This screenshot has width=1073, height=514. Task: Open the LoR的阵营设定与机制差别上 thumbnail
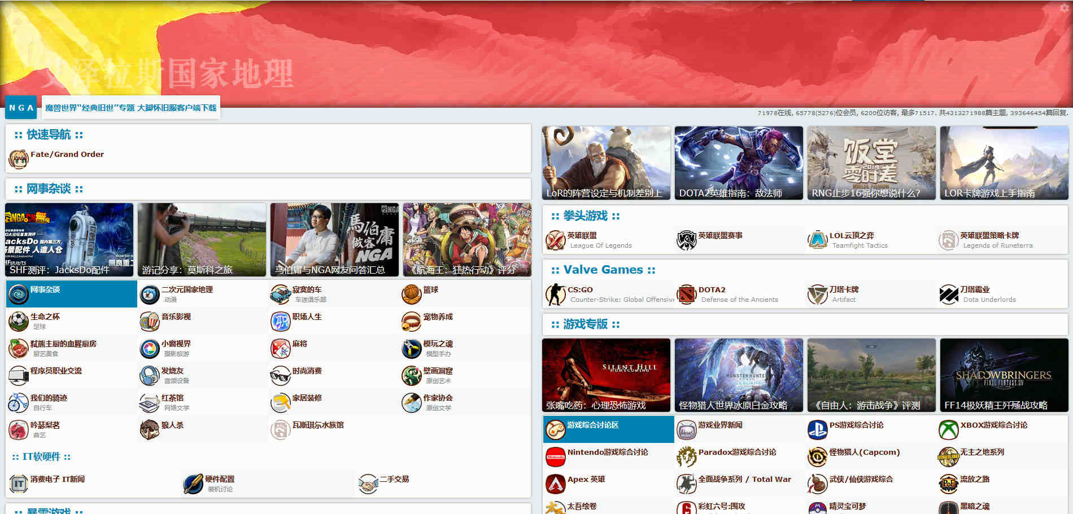point(606,163)
